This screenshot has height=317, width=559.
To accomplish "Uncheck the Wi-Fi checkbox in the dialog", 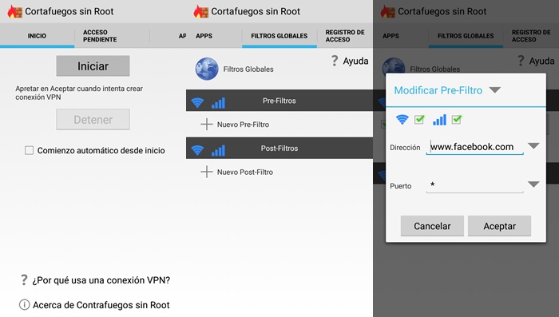I will click(419, 120).
